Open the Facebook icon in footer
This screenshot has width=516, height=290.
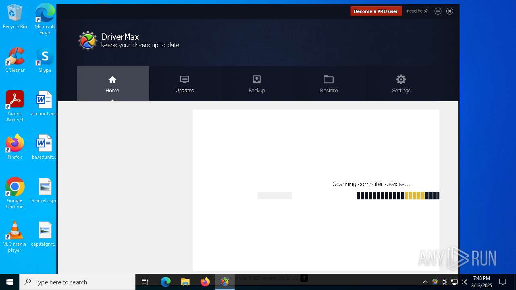pyautogui.click(x=304, y=278)
